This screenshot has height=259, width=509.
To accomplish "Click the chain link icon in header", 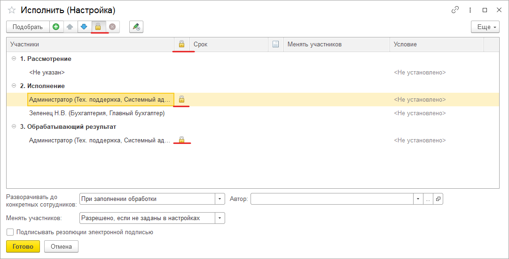I will pyautogui.click(x=455, y=10).
